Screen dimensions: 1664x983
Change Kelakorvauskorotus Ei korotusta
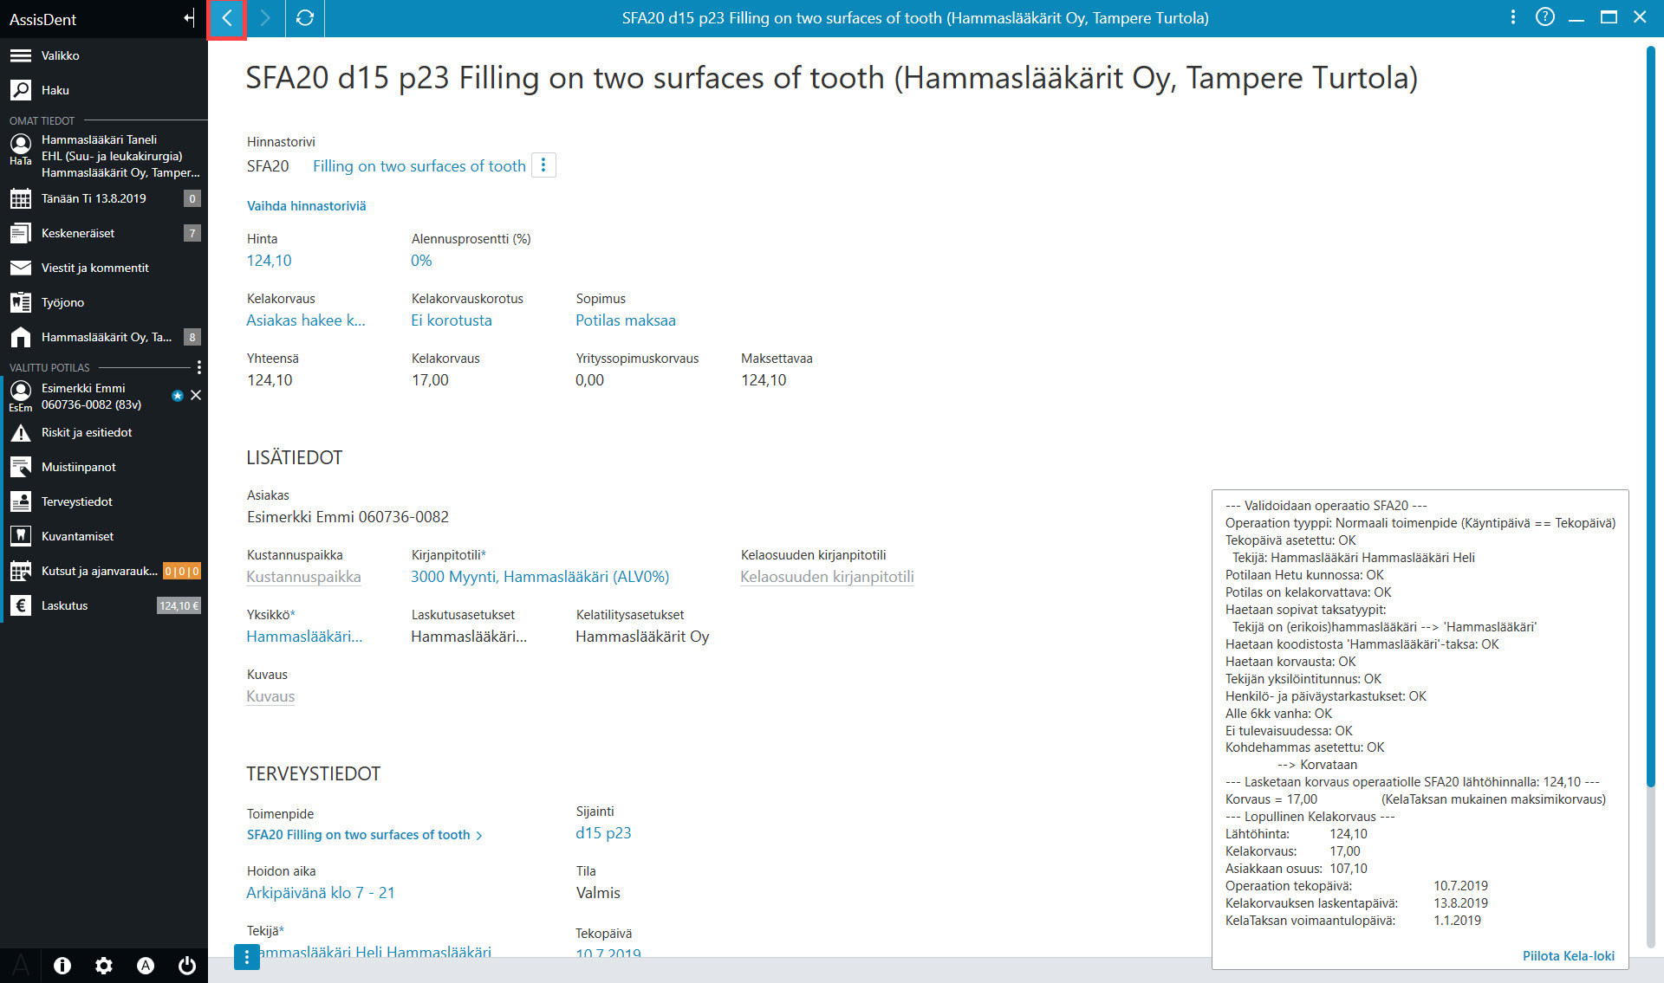pos(452,320)
